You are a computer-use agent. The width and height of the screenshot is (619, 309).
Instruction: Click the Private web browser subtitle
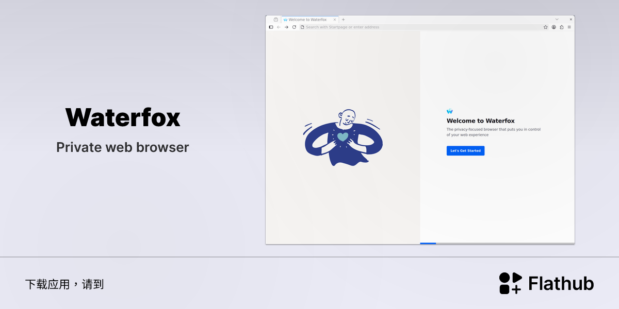pyautogui.click(x=123, y=147)
